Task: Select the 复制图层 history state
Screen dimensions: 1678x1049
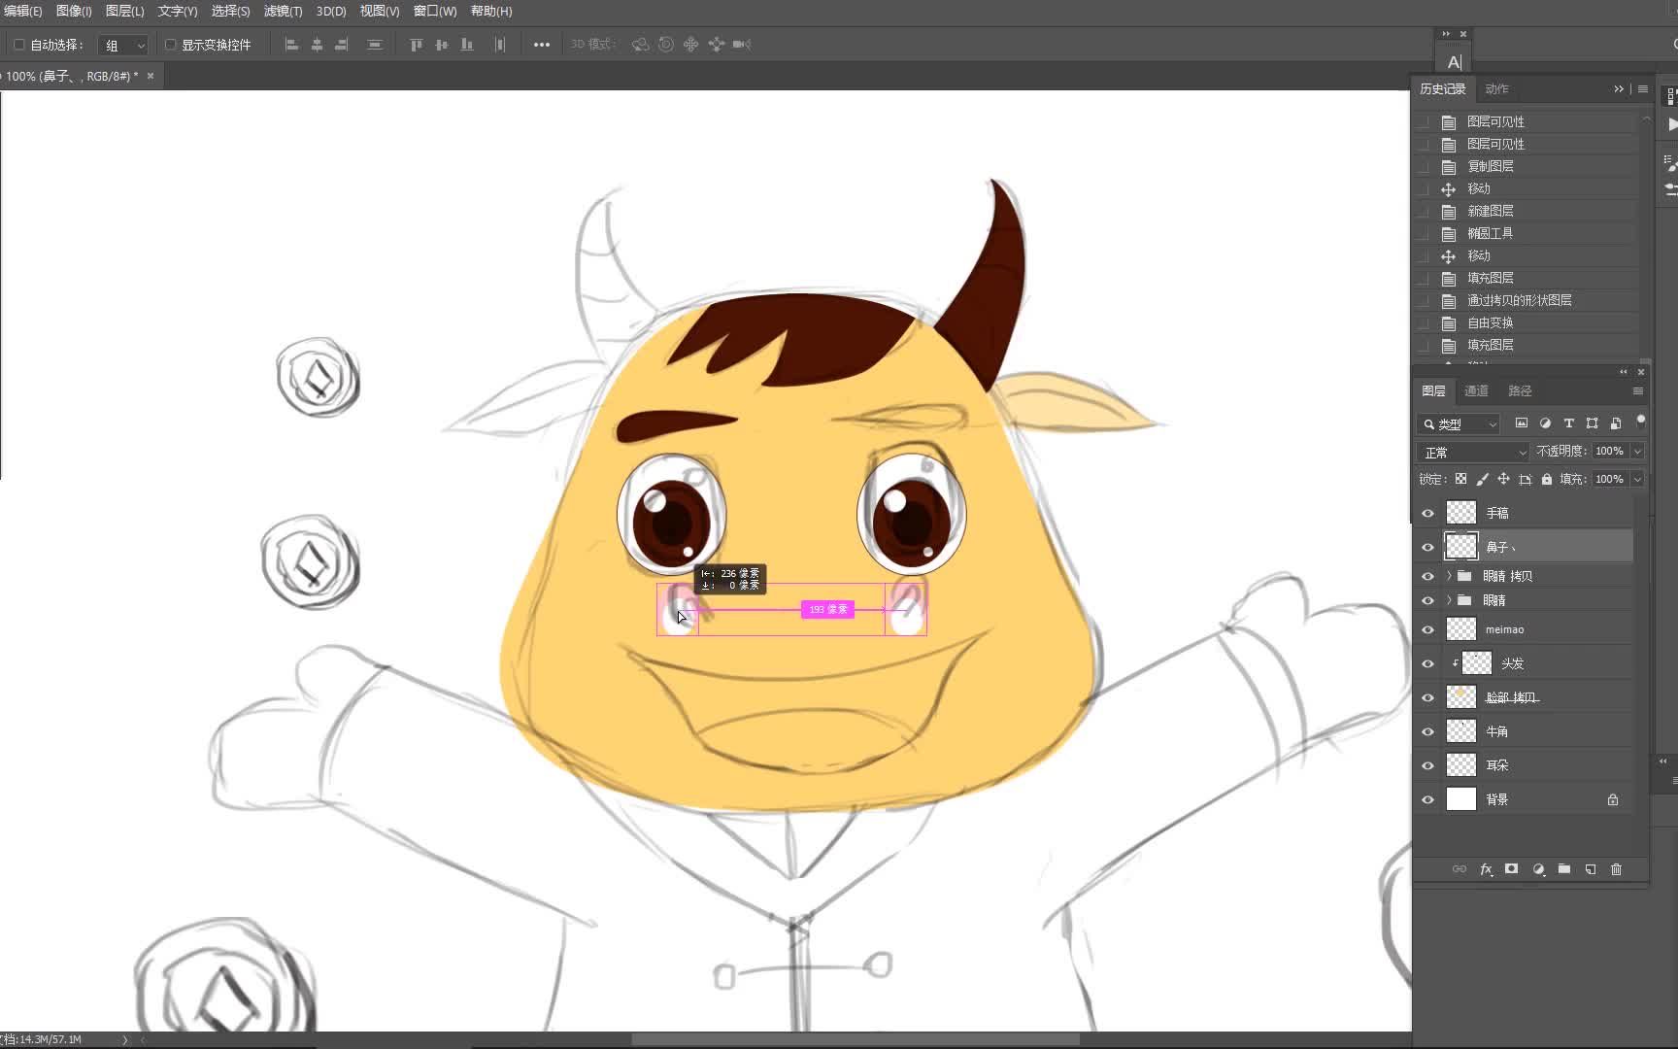Action: click(x=1529, y=166)
